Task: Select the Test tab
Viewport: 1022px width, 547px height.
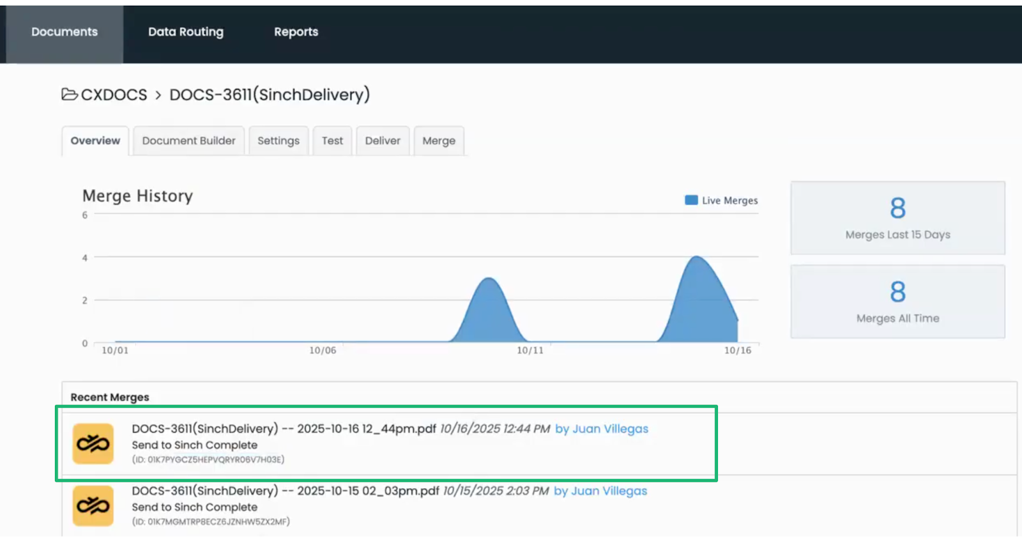Action: 332,141
